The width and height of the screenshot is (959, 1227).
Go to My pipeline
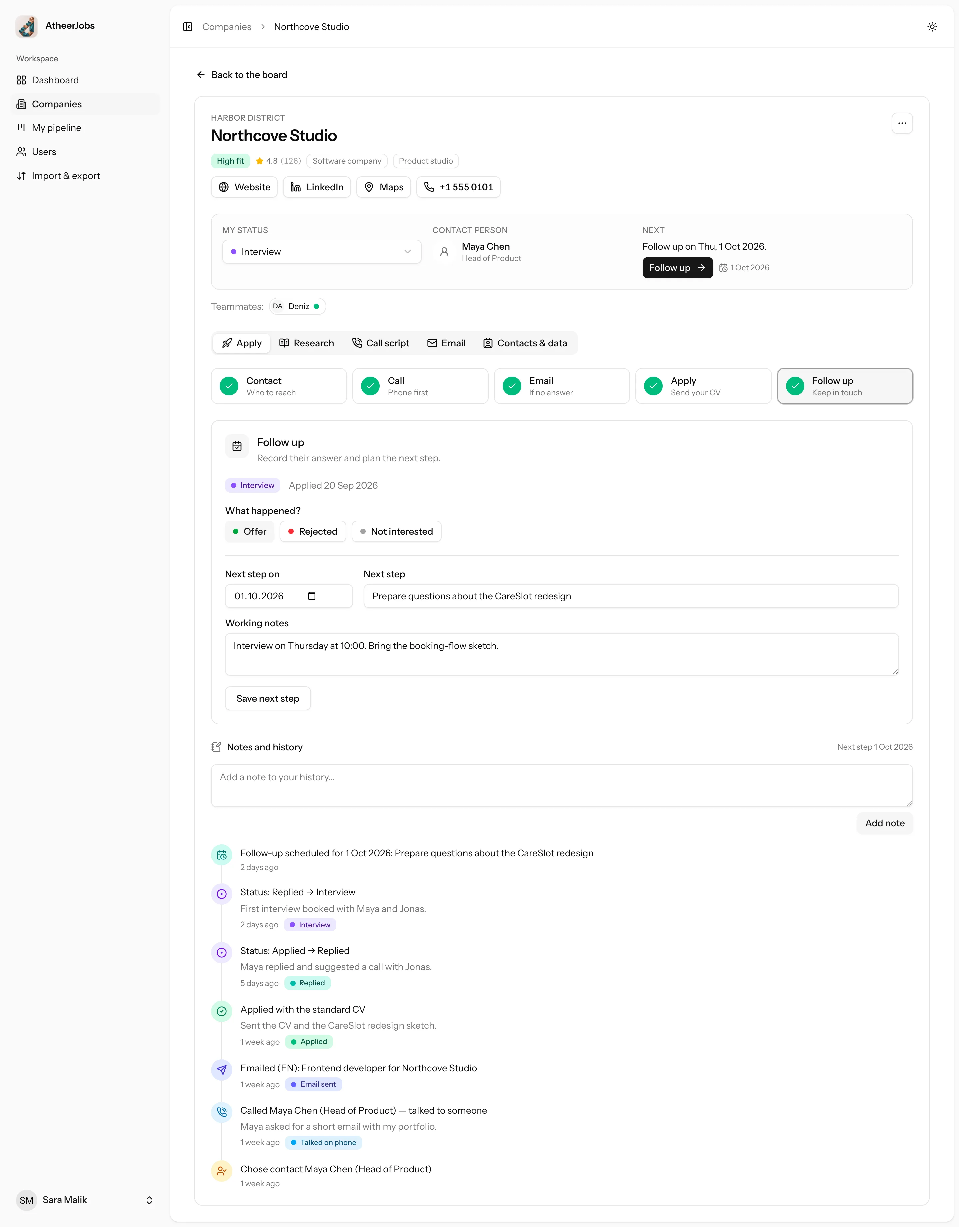click(86, 128)
